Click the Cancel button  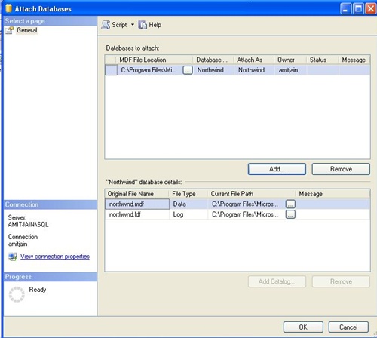tap(348, 327)
